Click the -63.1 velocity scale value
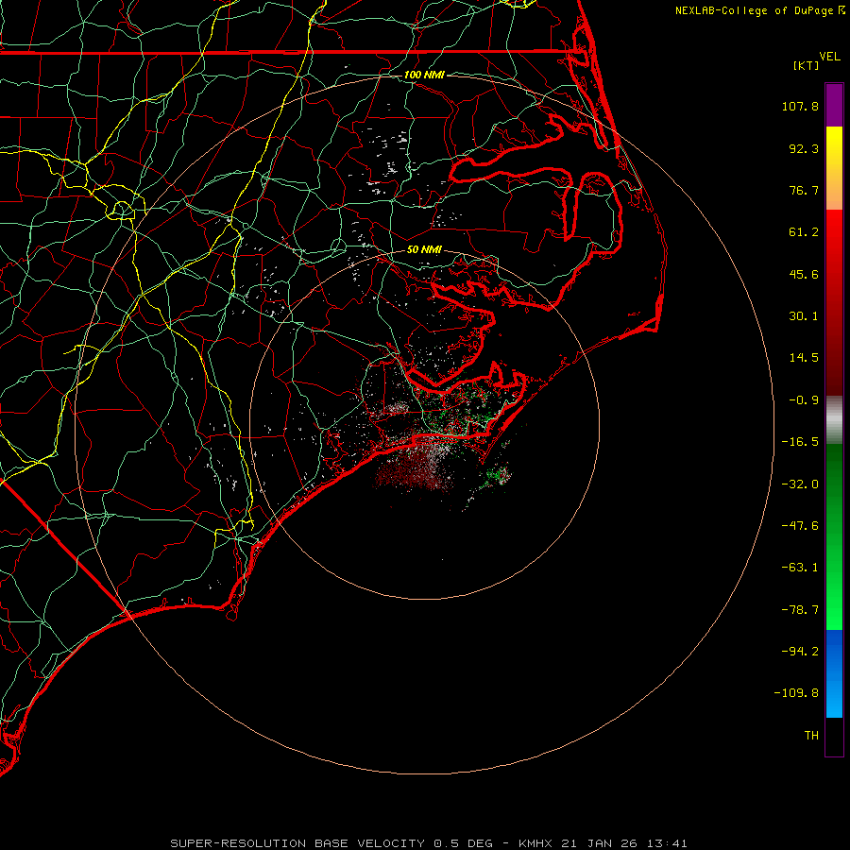Screen dimensions: 850x850 click(800, 568)
